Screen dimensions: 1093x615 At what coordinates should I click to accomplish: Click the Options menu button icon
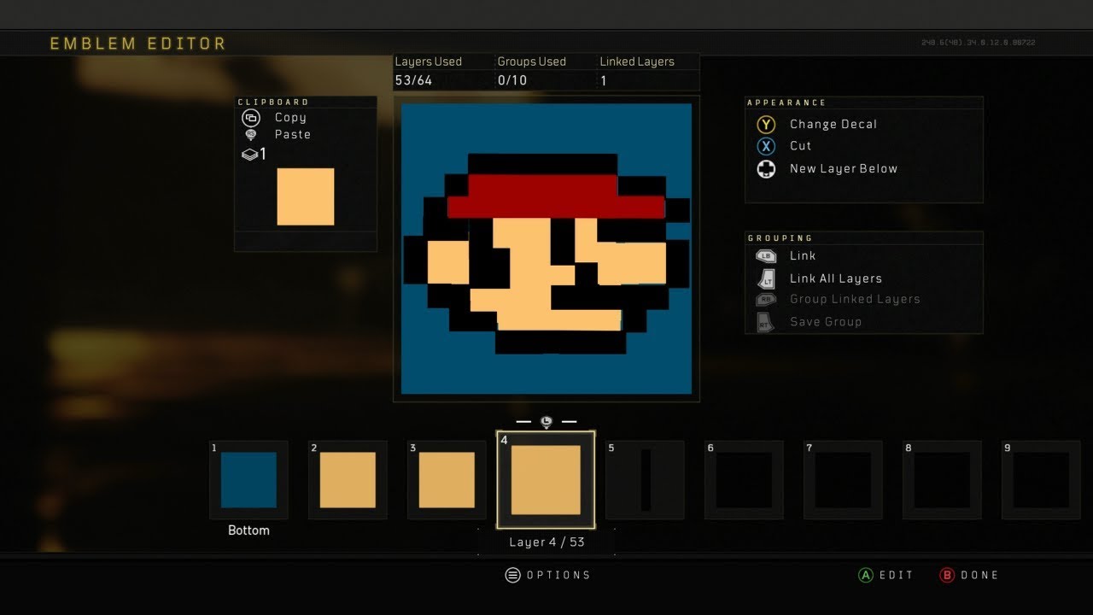(512, 575)
